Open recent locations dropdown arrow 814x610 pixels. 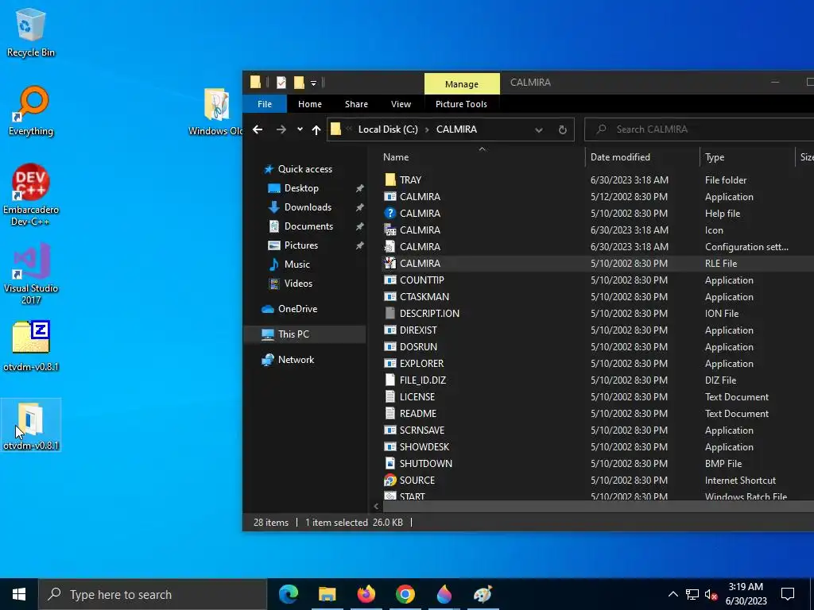tap(300, 129)
